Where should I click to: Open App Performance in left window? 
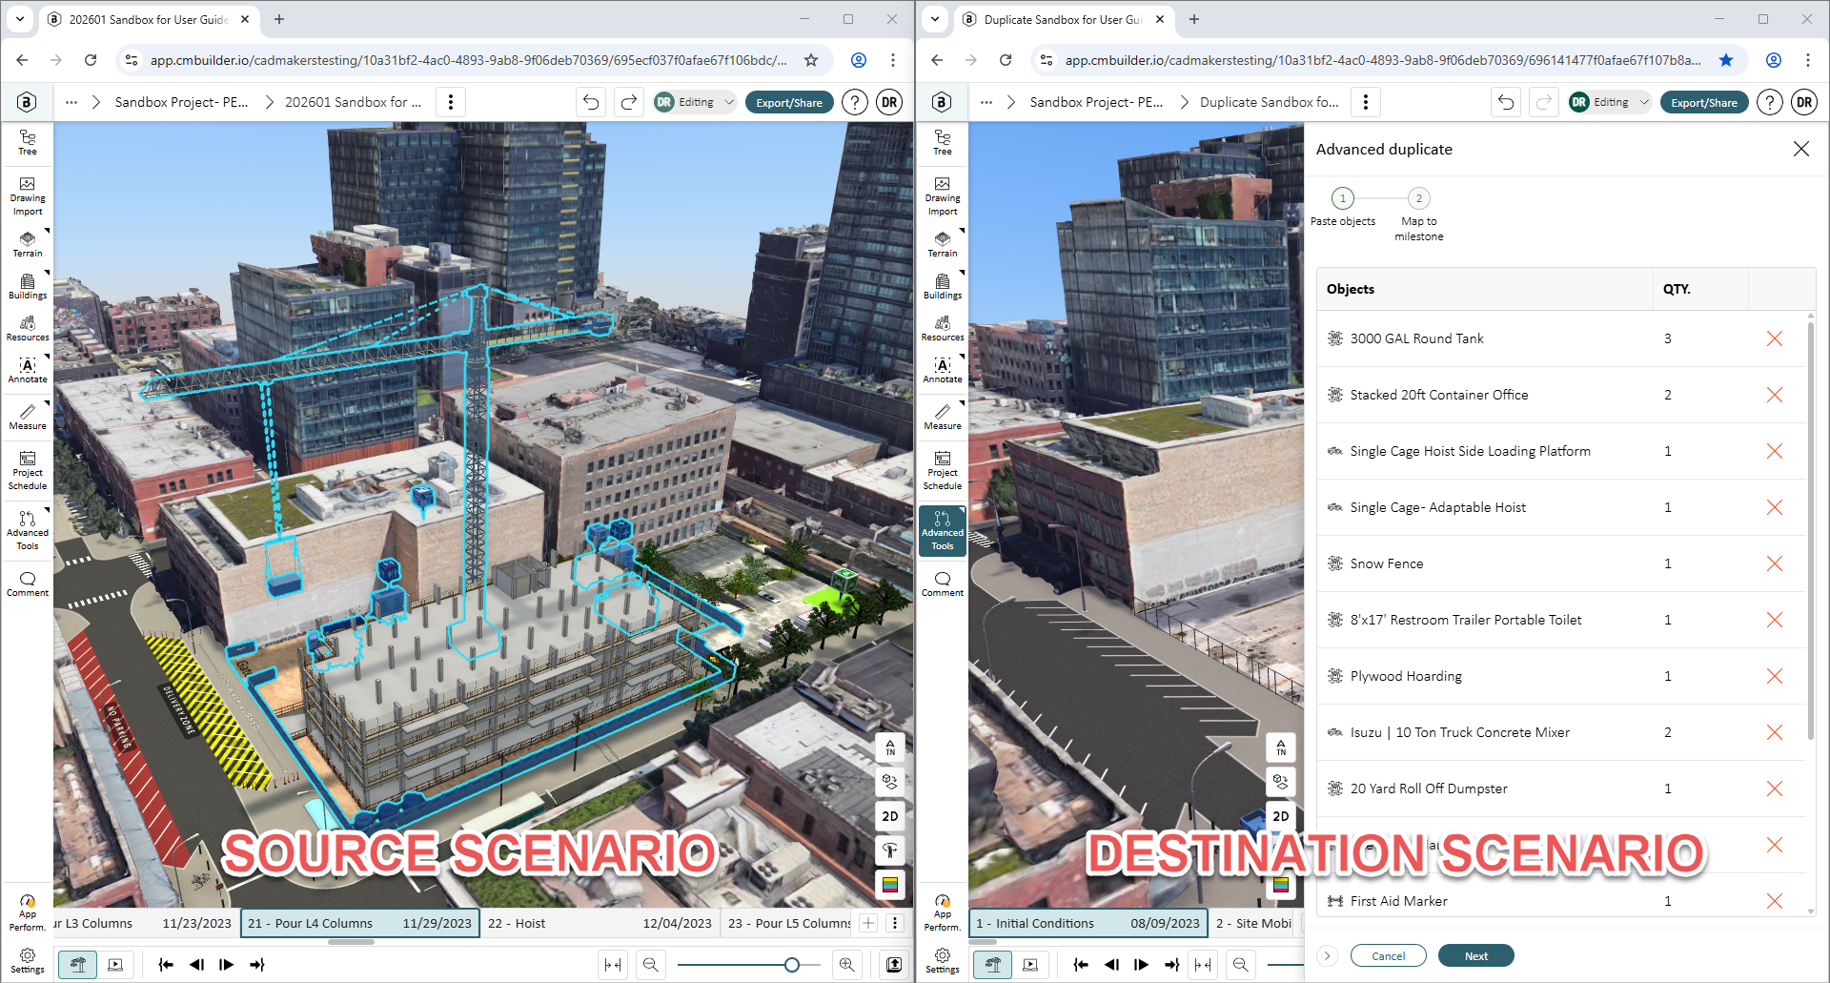pos(28,912)
